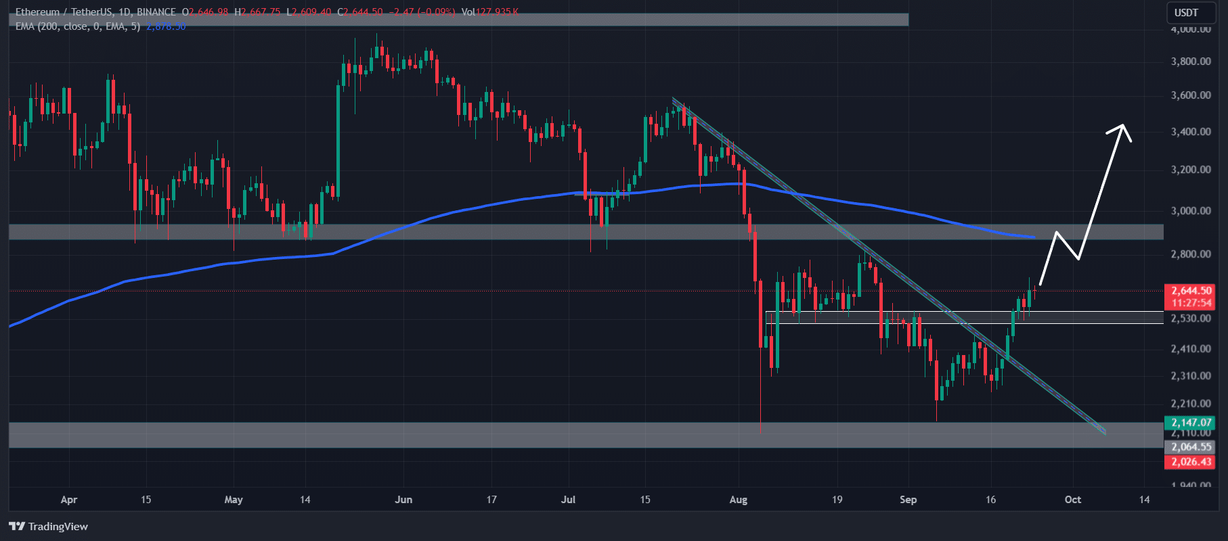Click the Jun label on the time axis
Image resolution: width=1228 pixels, height=541 pixels.
(403, 500)
